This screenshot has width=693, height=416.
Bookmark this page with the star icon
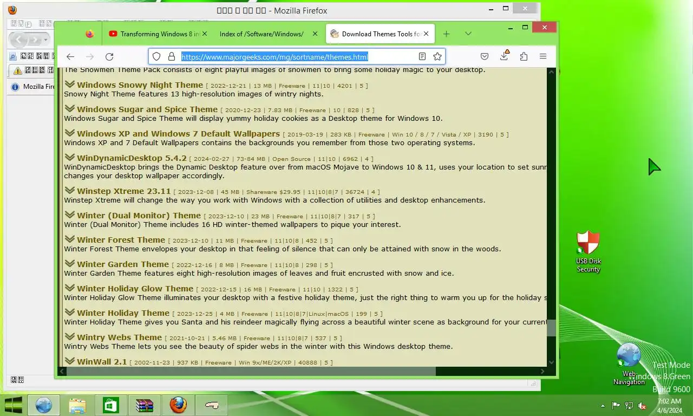tap(437, 56)
